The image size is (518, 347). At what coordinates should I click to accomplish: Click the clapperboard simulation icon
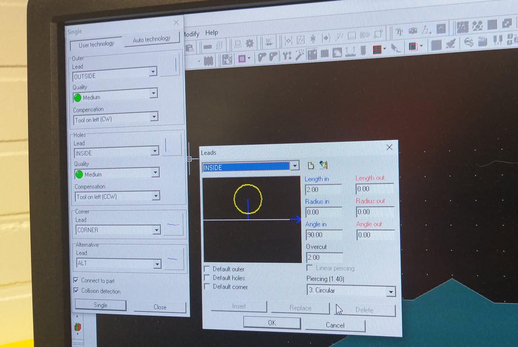tap(483, 41)
